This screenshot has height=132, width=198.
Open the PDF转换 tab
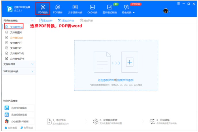(x=43, y=9)
